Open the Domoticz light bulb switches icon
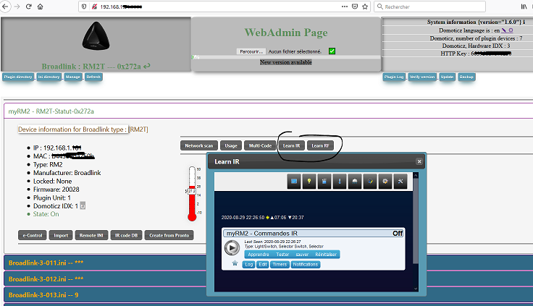Viewport: 533px width, 306px height. pyautogui.click(x=309, y=182)
